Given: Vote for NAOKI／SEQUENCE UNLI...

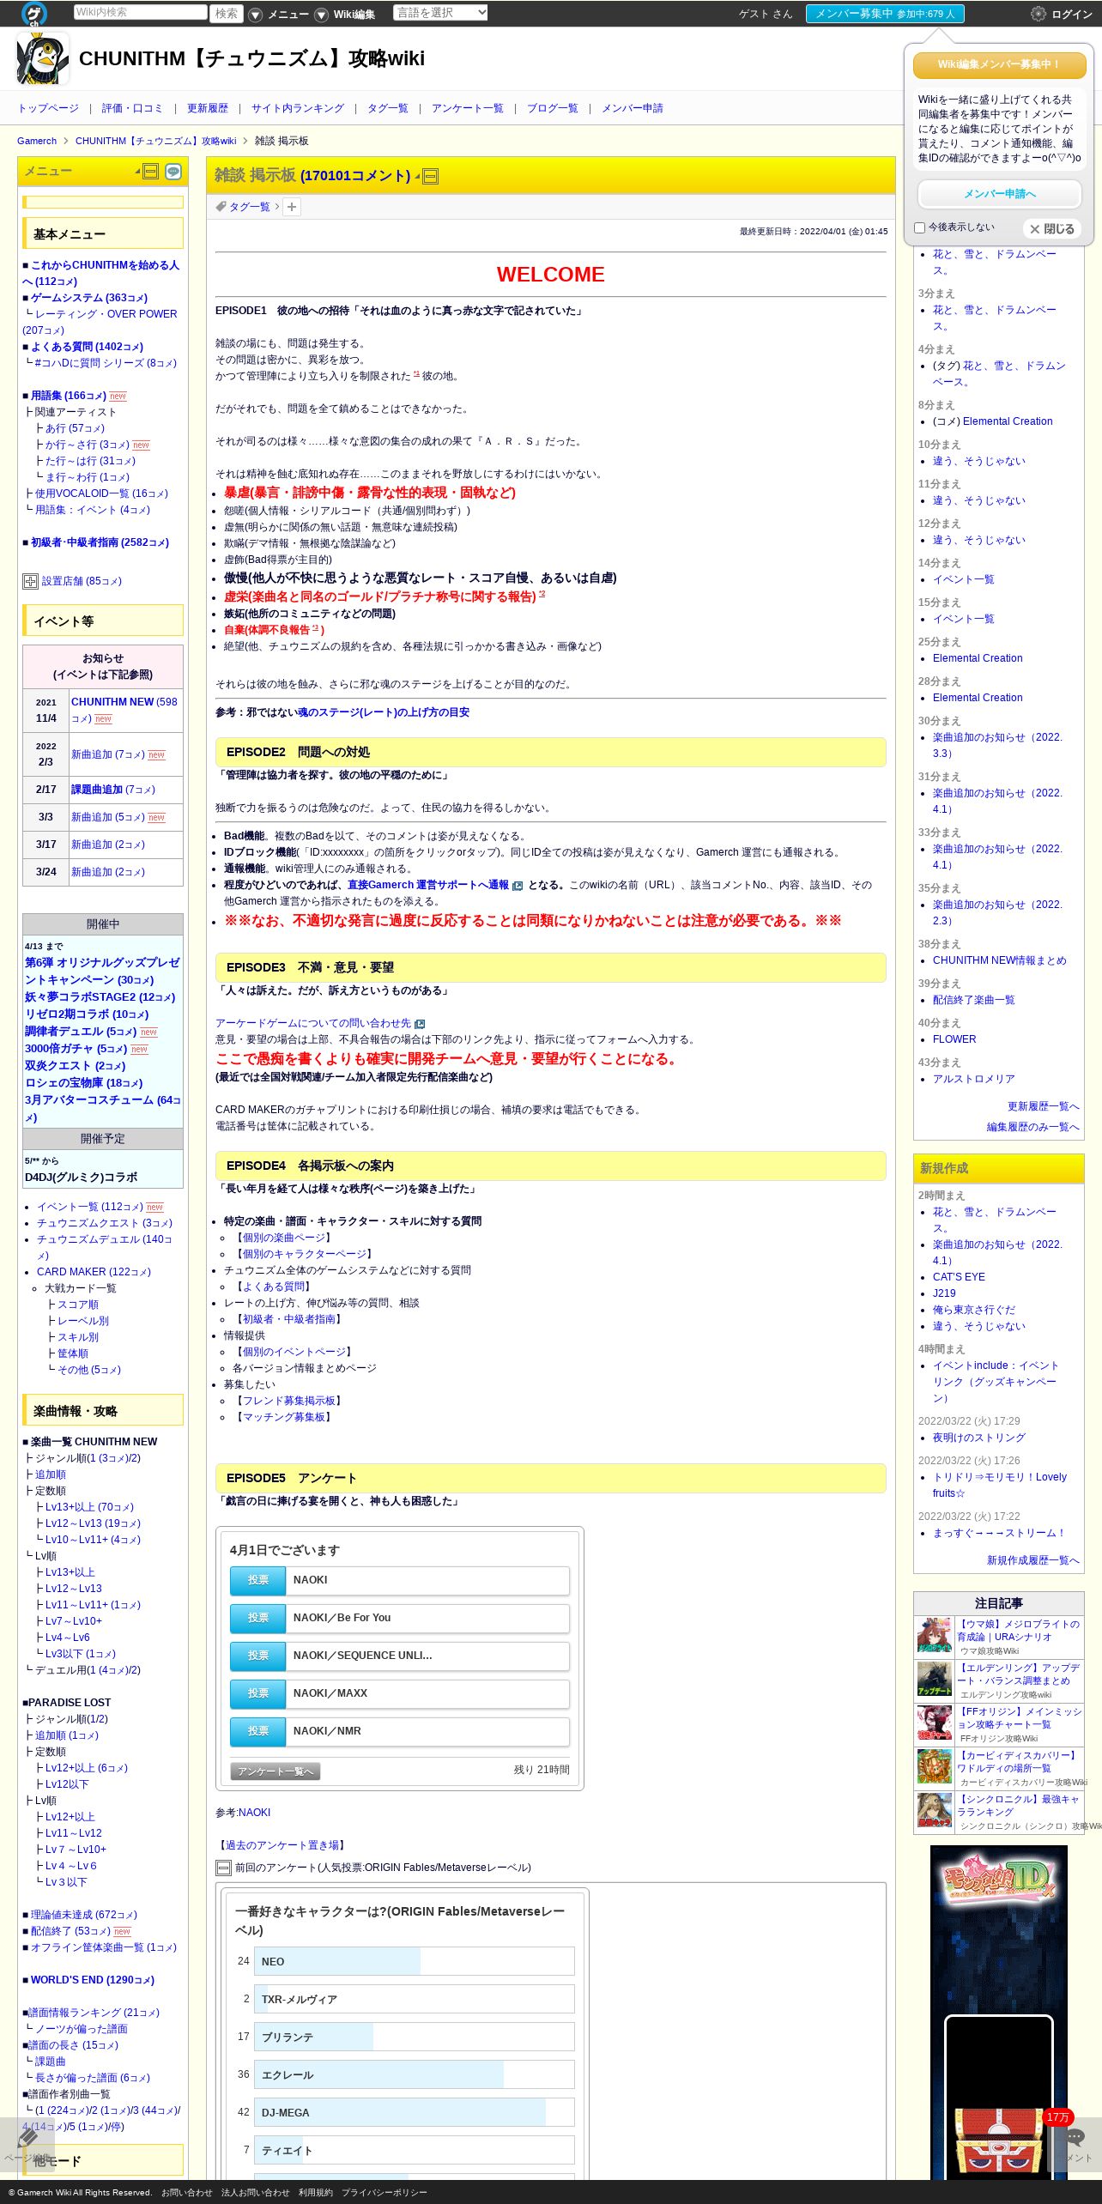Looking at the screenshot, I should 258,1656.
